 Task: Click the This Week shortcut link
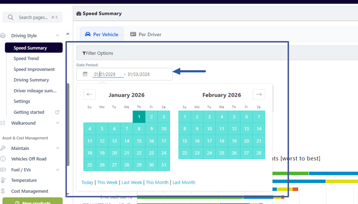click(107, 182)
